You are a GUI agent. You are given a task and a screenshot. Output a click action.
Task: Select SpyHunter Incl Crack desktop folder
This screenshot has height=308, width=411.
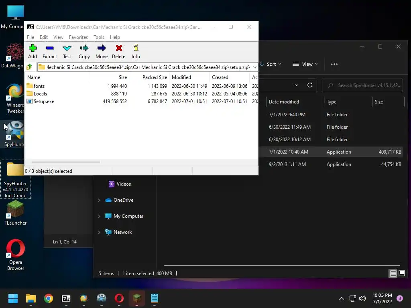16,179
